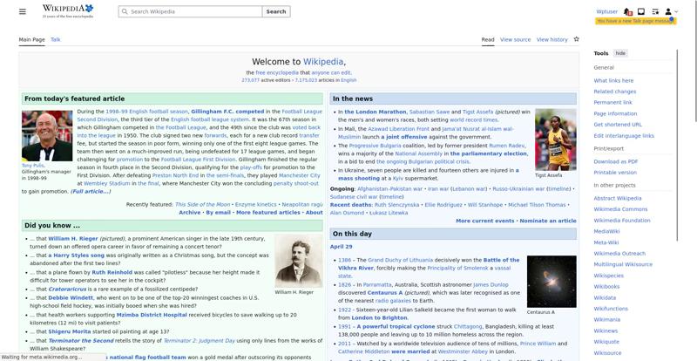Click the Centaurus A galaxy image
The height and width of the screenshot is (361, 697).
pos(552,281)
